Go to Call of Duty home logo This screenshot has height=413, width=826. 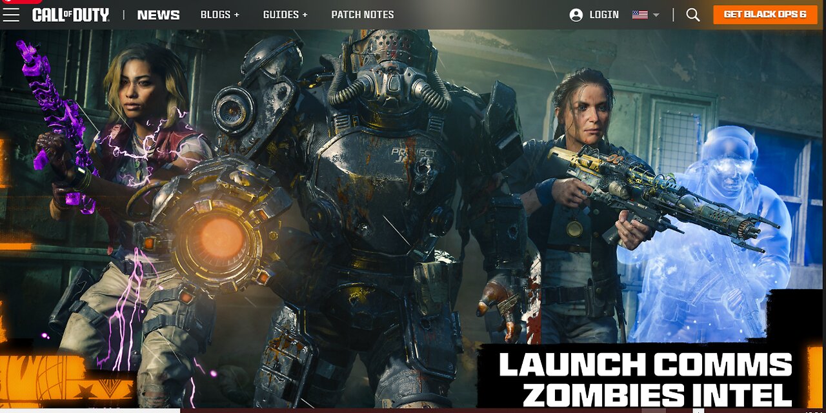click(x=71, y=15)
